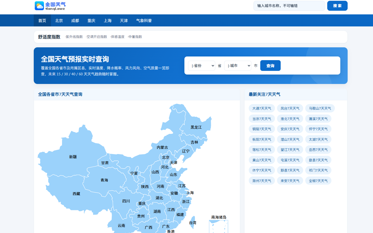Select 西藏 region on the map
373x233 pixels.
76,194
